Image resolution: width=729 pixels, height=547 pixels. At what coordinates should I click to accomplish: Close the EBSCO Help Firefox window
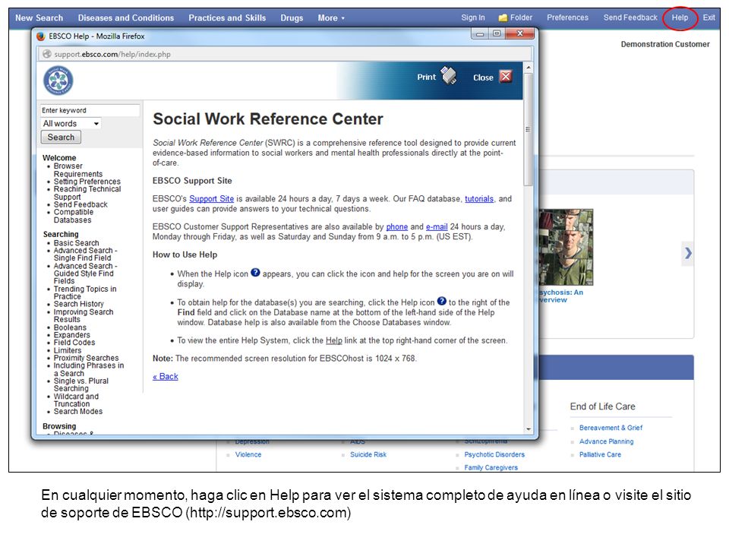520,34
